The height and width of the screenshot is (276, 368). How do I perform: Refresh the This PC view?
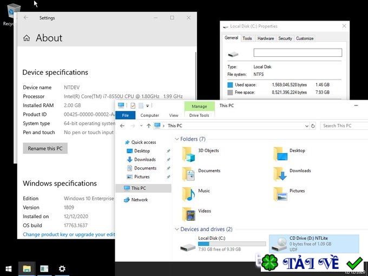313,126
